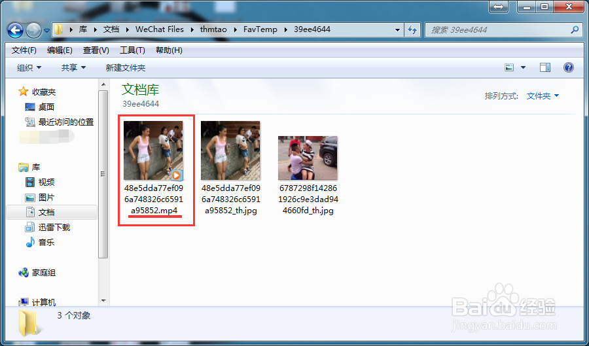Open 视频 library in sidebar
Viewport: 589px width, 346px height.
pos(46,182)
